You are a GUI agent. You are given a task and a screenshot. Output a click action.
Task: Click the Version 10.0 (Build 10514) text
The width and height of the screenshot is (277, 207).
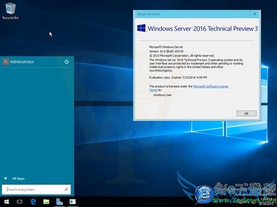(166, 52)
